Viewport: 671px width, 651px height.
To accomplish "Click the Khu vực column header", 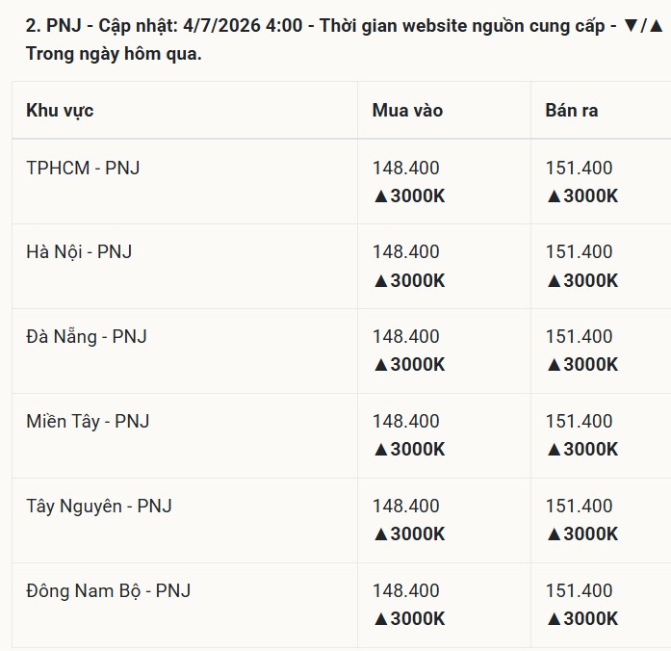I will 60,111.
